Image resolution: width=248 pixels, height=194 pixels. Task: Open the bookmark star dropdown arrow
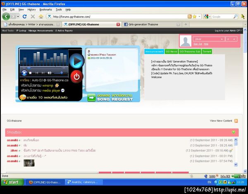coord(199,17)
